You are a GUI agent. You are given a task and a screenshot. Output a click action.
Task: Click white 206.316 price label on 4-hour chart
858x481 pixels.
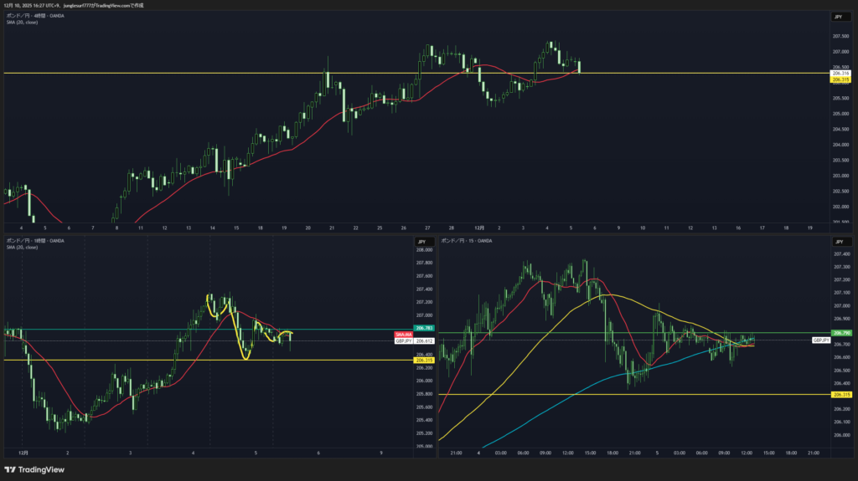[x=839, y=74]
